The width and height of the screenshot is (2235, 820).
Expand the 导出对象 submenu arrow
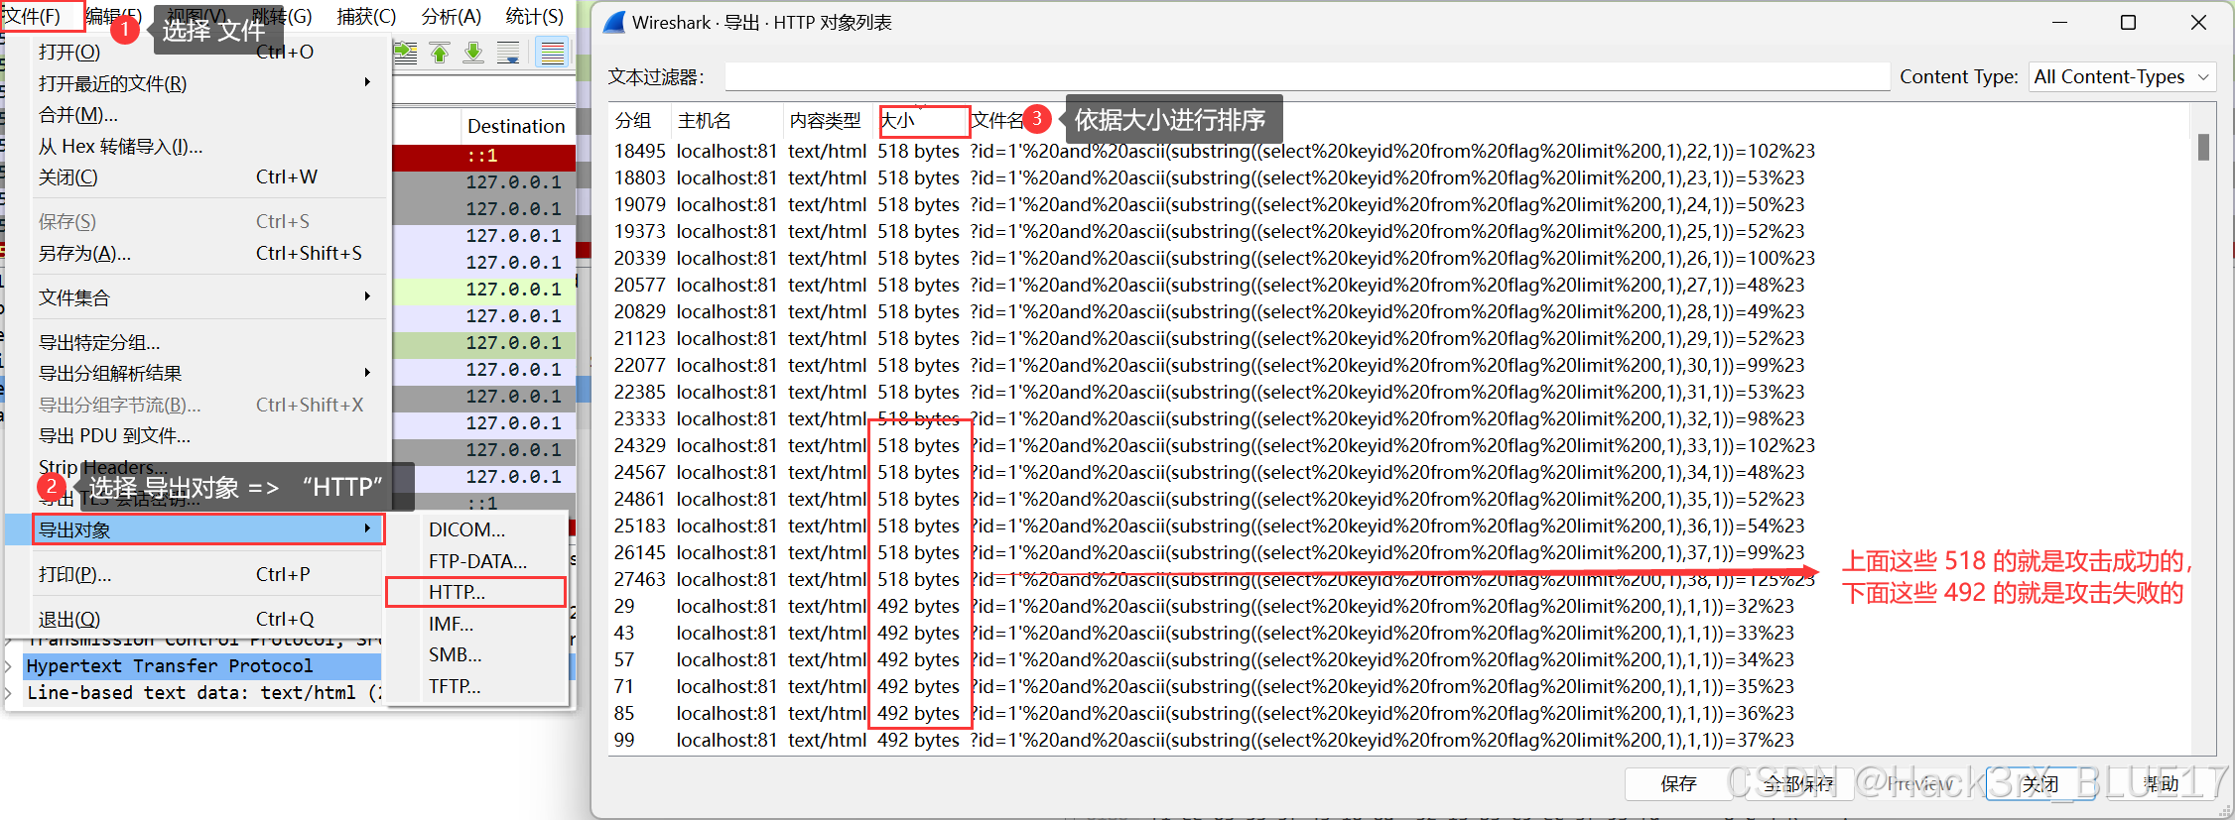tap(367, 529)
